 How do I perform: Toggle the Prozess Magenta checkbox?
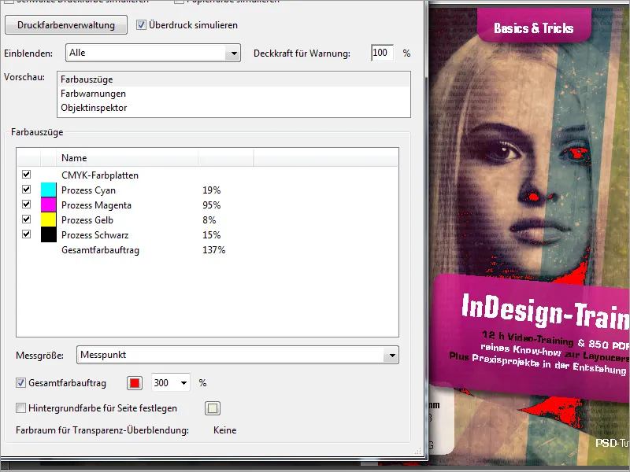click(x=27, y=204)
